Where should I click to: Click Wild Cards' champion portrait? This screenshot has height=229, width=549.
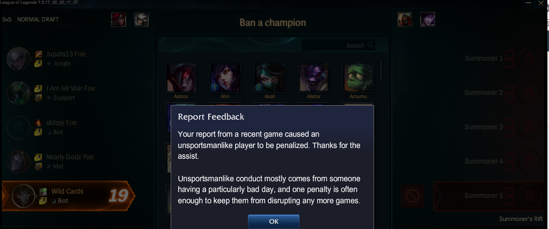point(24,196)
